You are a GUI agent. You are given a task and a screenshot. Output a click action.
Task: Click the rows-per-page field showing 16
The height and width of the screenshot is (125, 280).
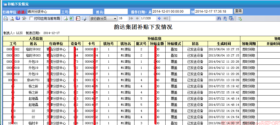[x=123, y=18]
